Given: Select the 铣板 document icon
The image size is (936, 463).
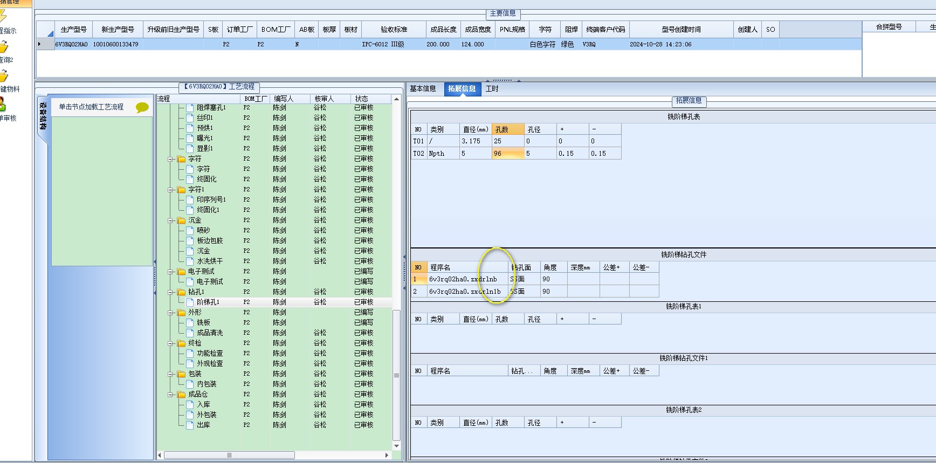Looking at the screenshot, I should pyautogui.click(x=190, y=322).
